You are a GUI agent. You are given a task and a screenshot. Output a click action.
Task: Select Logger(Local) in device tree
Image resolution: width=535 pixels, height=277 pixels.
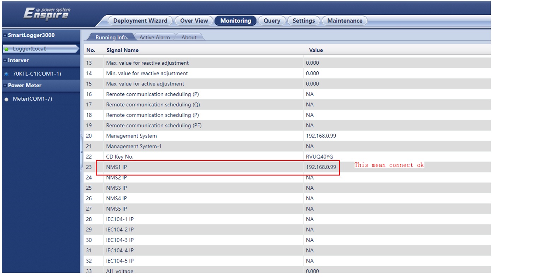40,49
